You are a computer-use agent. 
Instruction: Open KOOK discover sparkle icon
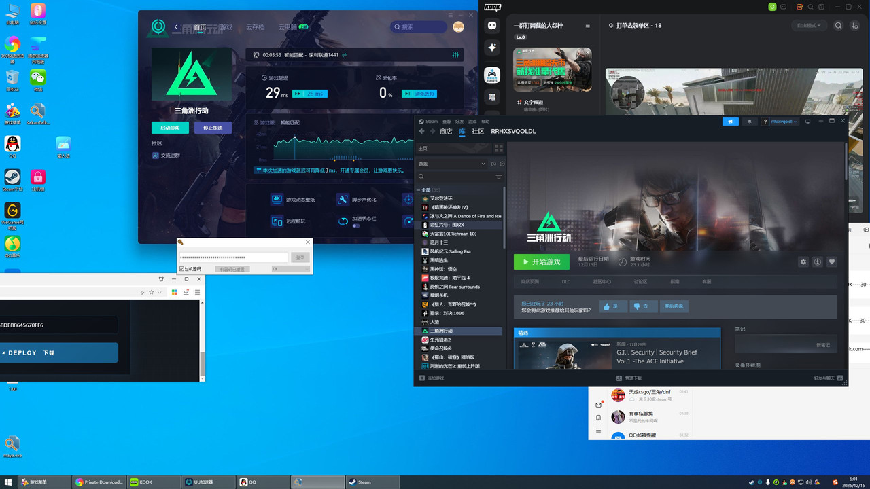click(492, 48)
